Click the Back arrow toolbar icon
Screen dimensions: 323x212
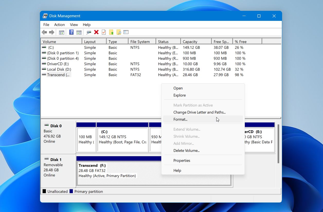(x=44, y=32)
